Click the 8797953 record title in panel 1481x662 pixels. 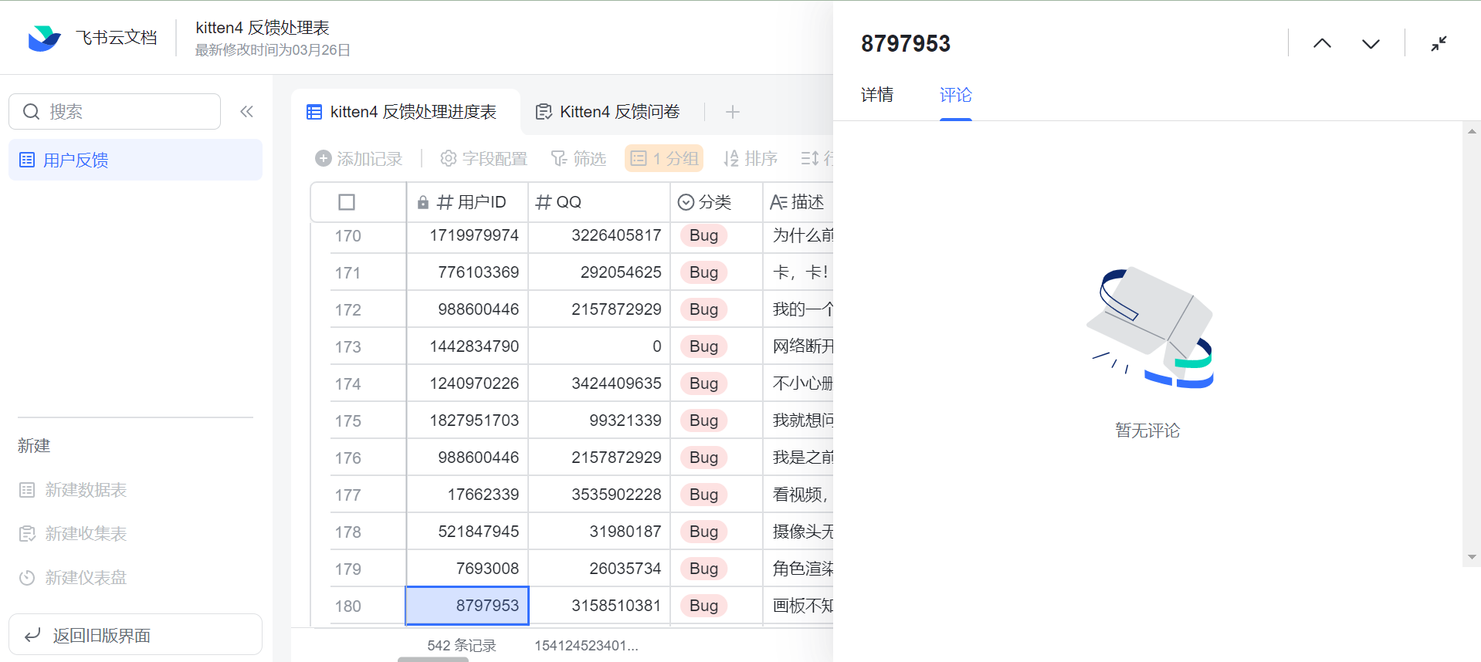coord(906,44)
